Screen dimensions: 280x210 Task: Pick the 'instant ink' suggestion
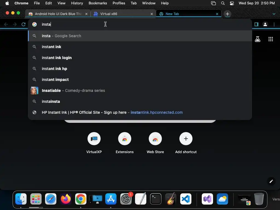[x=140, y=47]
